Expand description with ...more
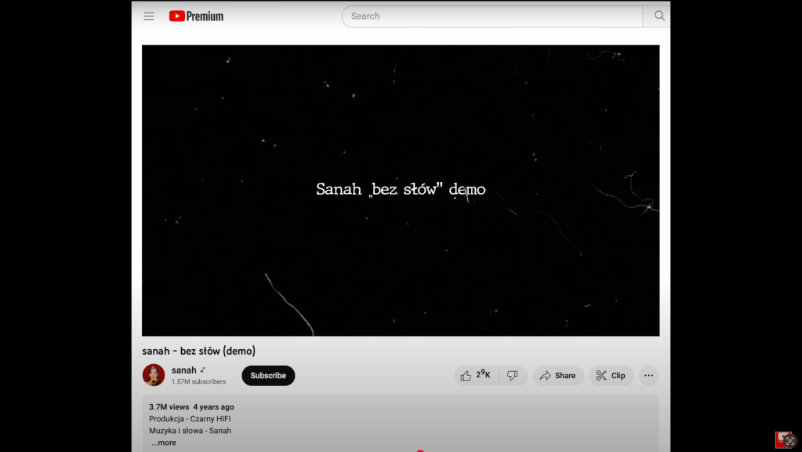802x452 pixels. pos(164,443)
